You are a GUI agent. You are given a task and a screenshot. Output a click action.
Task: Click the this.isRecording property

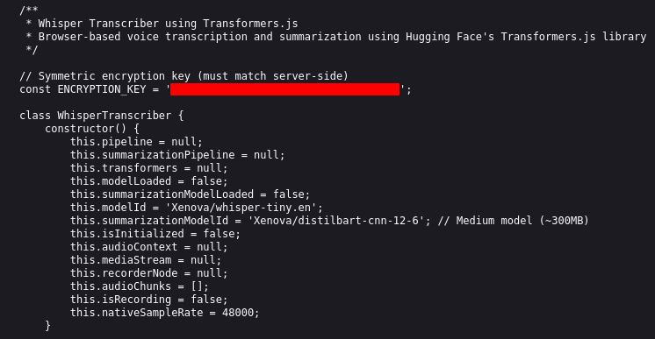pyautogui.click(x=120, y=300)
